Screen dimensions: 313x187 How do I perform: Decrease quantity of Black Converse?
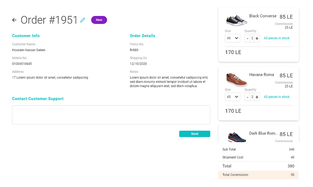coord(248,38)
